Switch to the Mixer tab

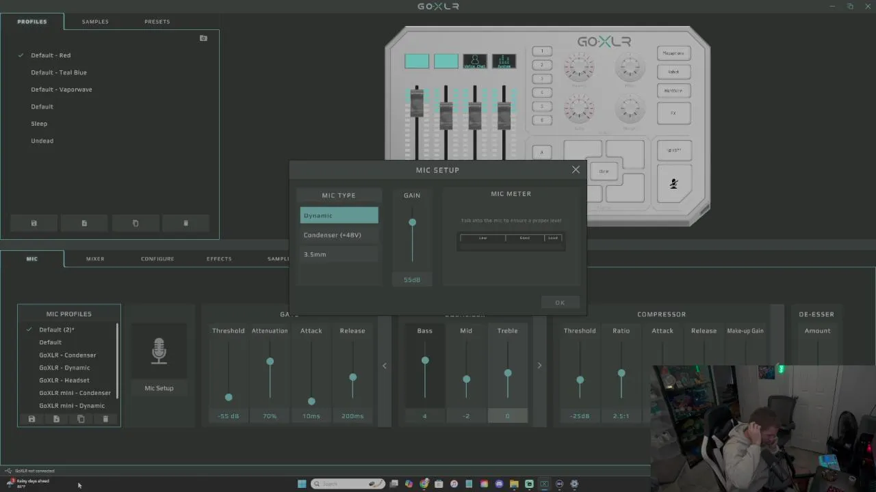(95, 259)
